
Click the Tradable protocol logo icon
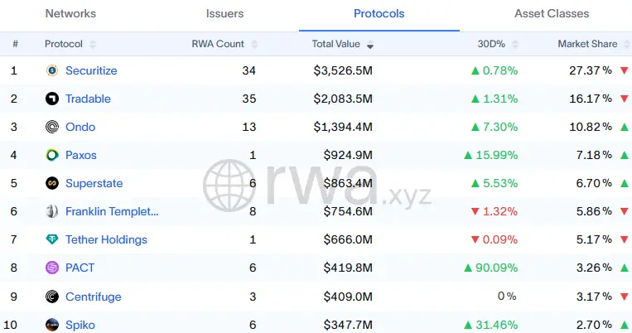52,99
